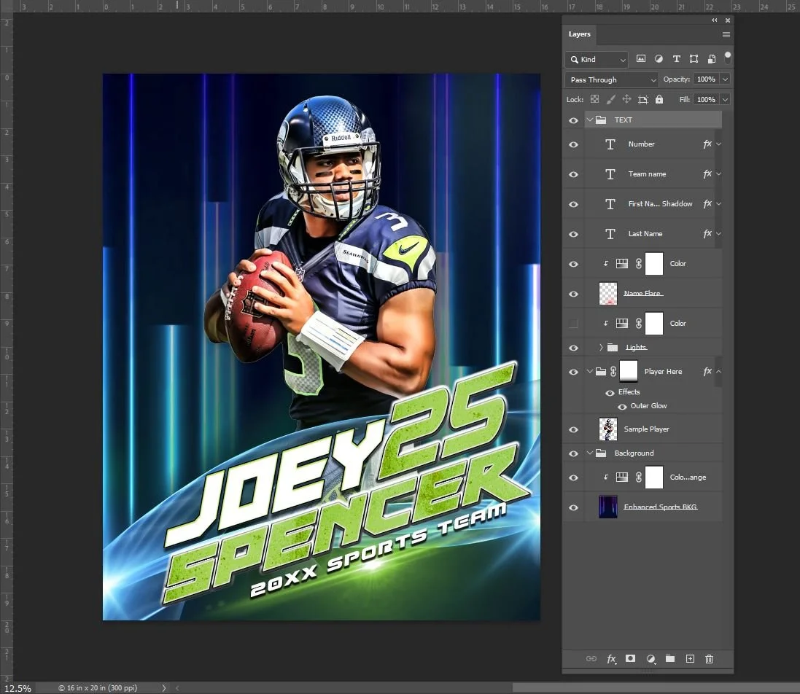Select the Lights group name
Screen dimensions: 800x694
click(636, 347)
